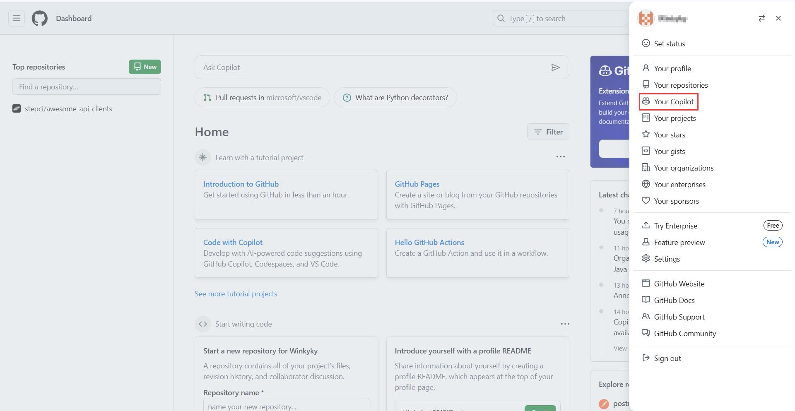Open the Code with Copilot tutorial
This screenshot has height=411, width=795.
[233, 242]
